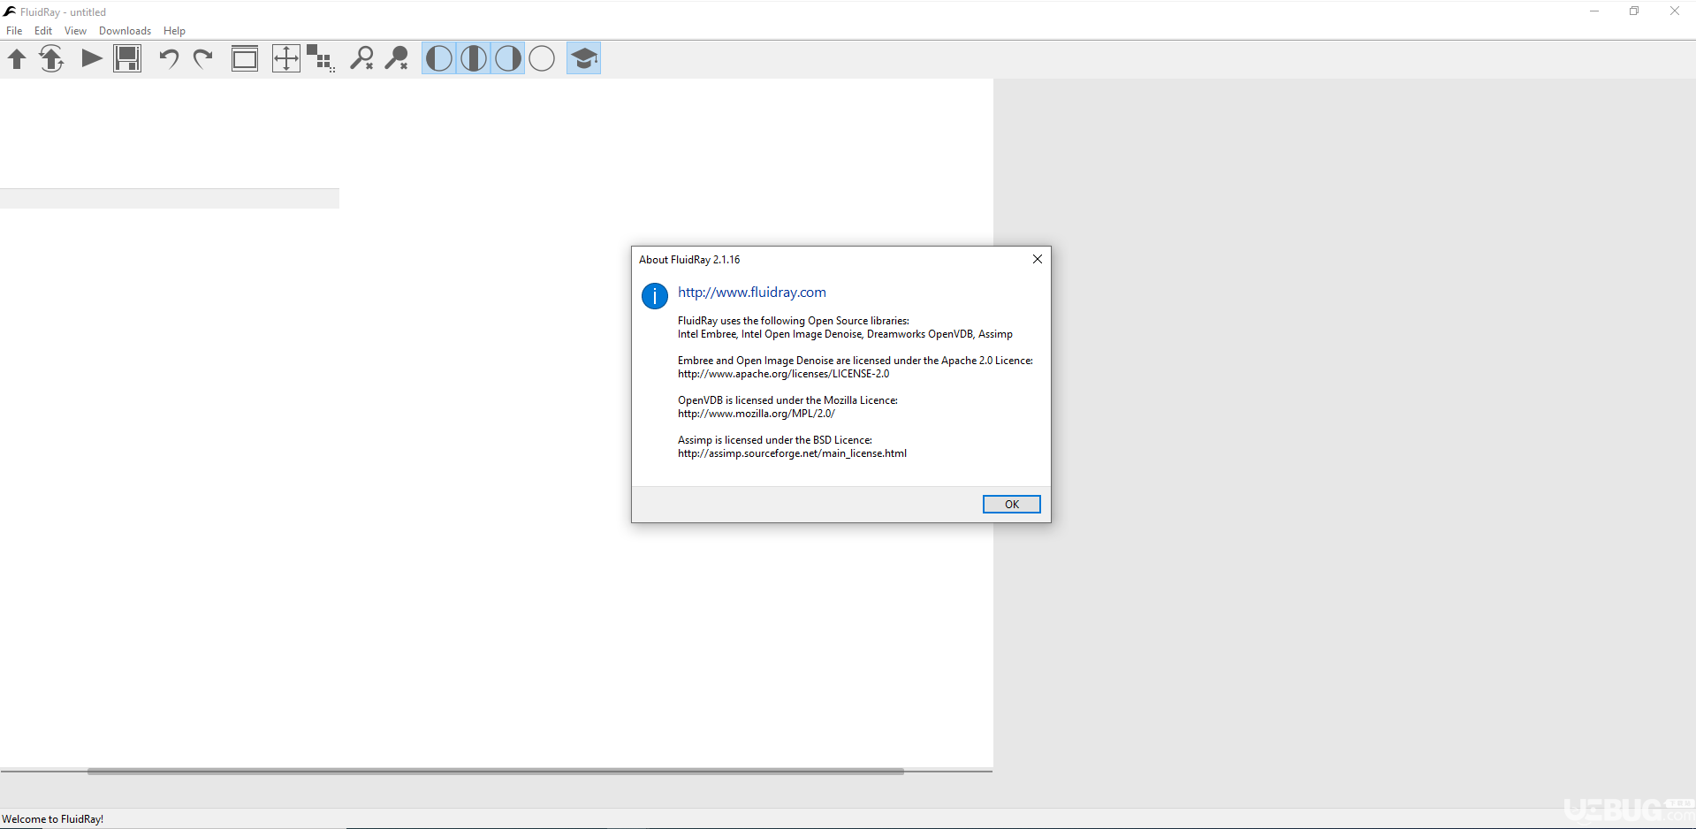Image resolution: width=1696 pixels, height=829 pixels.
Task: Click the 'Open Source libraries' text line
Action: [x=794, y=321]
